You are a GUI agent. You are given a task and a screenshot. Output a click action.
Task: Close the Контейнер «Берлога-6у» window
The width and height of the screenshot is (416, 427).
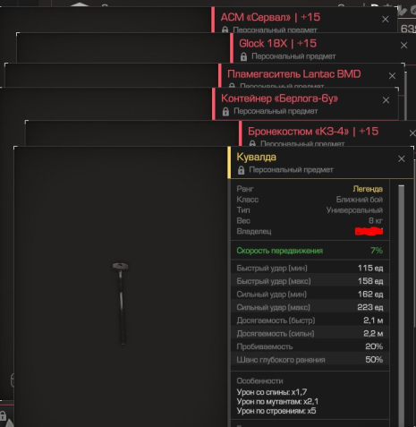pos(386,100)
